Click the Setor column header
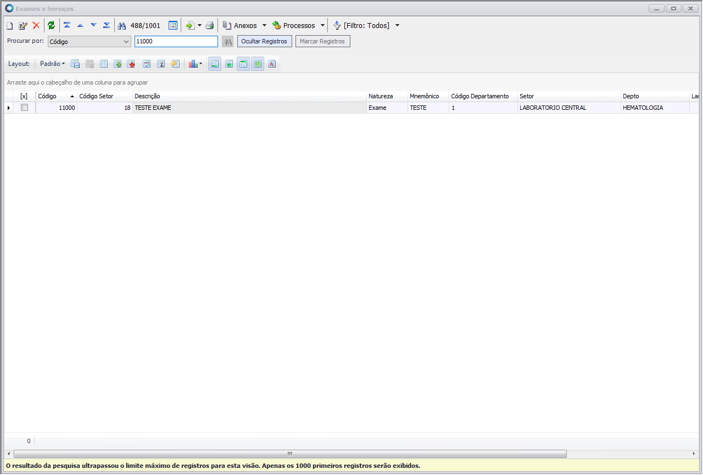The image size is (703, 475). click(x=569, y=97)
